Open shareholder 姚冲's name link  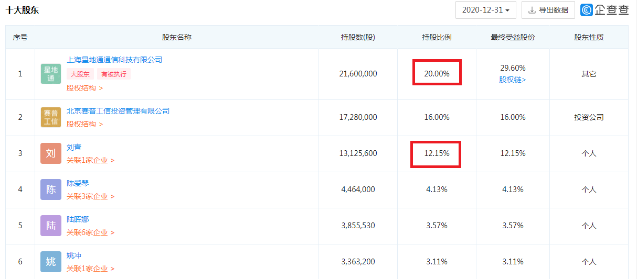pyautogui.click(x=74, y=255)
